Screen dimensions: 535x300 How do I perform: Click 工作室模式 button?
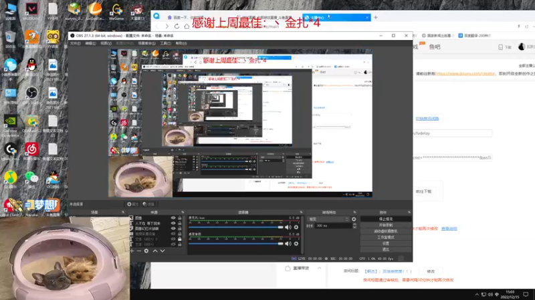coord(386,237)
